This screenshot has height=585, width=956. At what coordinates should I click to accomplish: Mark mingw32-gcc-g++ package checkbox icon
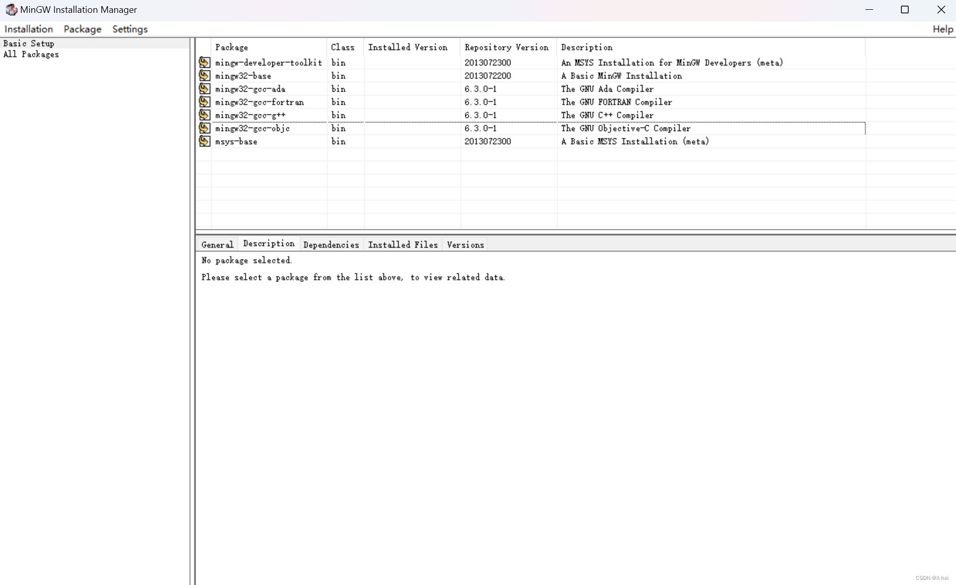click(x=204, y=115)
